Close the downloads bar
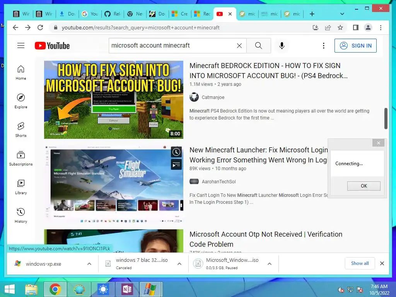Viewport: 396px width, 297px height. (x=382, y=263)
